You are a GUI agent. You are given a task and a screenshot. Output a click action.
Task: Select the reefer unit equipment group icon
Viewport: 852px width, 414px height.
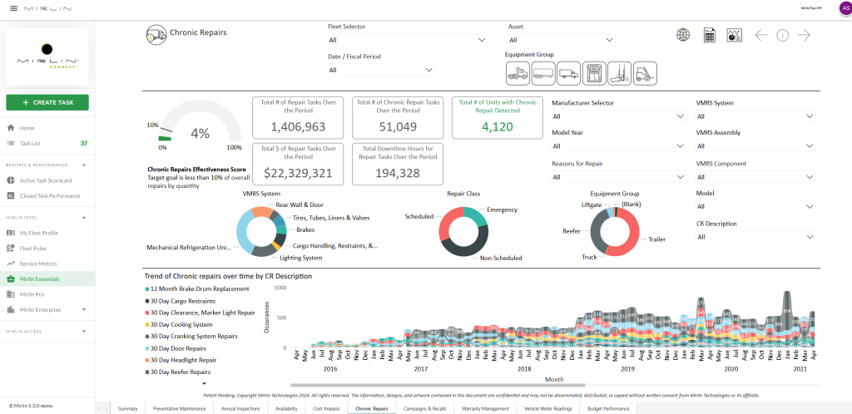[x=594, y=72]
